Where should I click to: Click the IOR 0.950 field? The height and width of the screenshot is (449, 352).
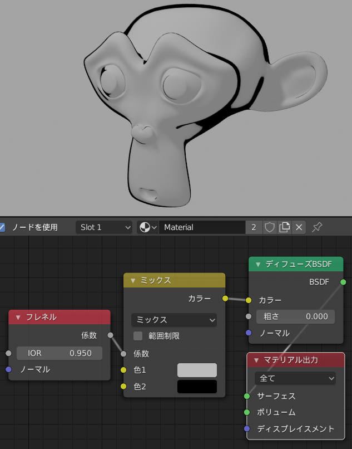[60, 353]
